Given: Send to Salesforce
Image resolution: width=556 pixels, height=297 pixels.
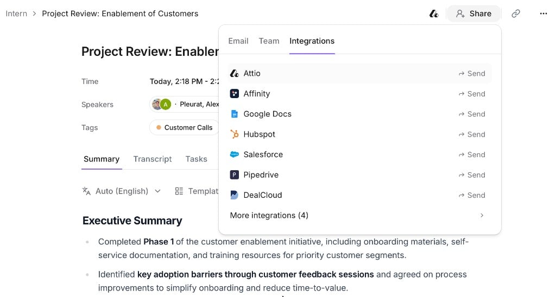Looking at the screenshot, I should [x=472, y=154].
